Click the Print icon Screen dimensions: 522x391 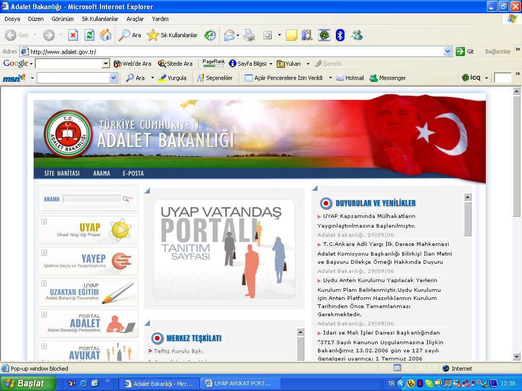pos(249,35)
